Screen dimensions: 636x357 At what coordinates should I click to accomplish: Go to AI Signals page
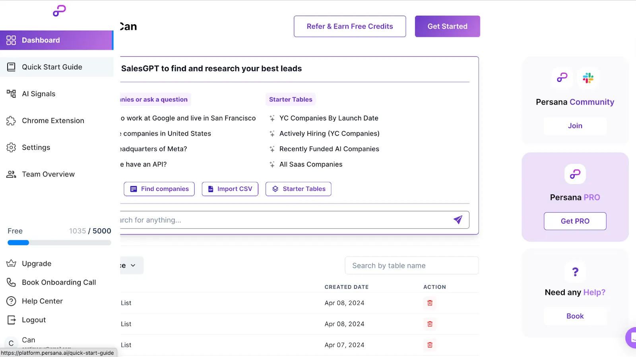(x=56, y=94)
